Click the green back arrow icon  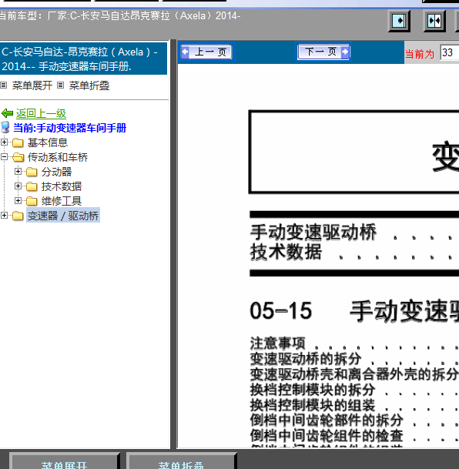click(x=8, y=113)
